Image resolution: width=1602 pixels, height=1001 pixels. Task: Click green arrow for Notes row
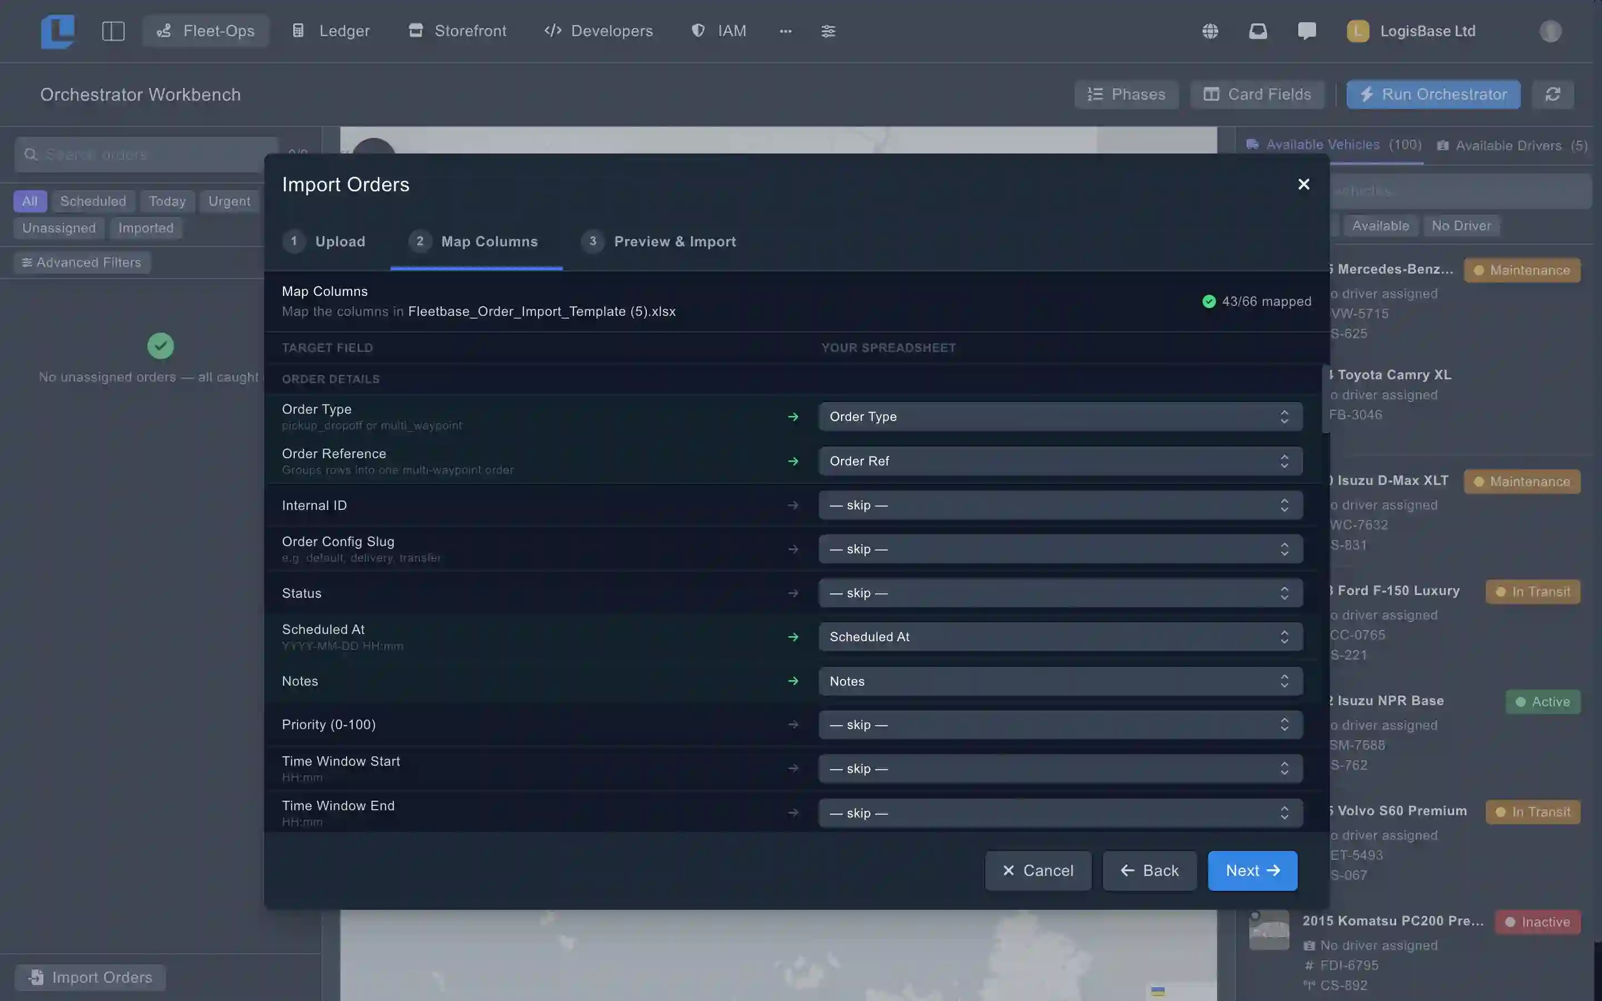[x=793, y=681]
